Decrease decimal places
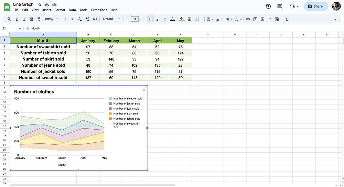The height and width of the screenshot is (187, 344). 80,19
